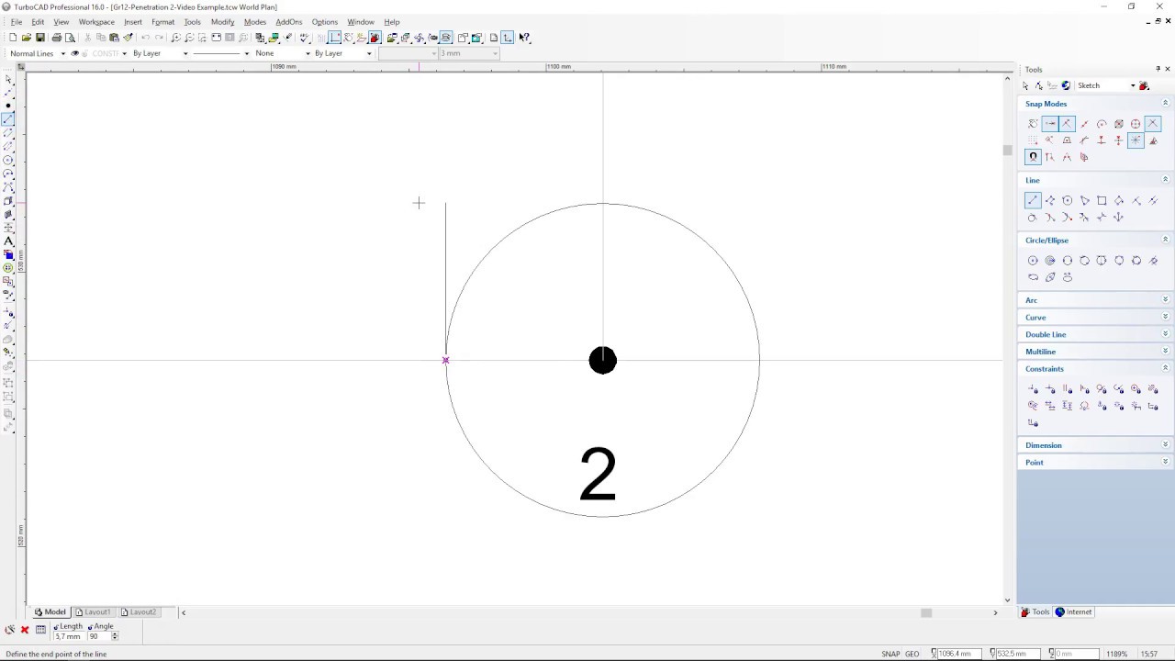Open the AddOns menu

(289, 22)
